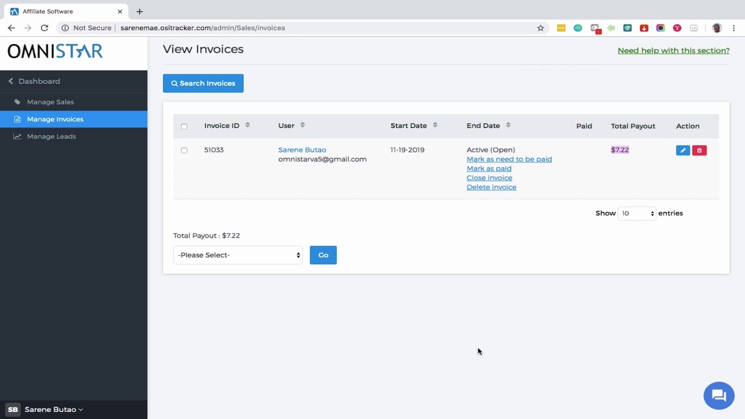This screenshot has height=419, width=745.
Task: Click the invoice ID 51033 cell
Action: click(214, 150)
